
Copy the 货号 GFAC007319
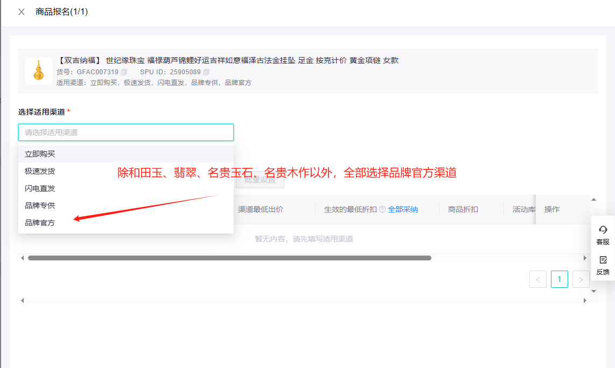(x=124, y=72)
